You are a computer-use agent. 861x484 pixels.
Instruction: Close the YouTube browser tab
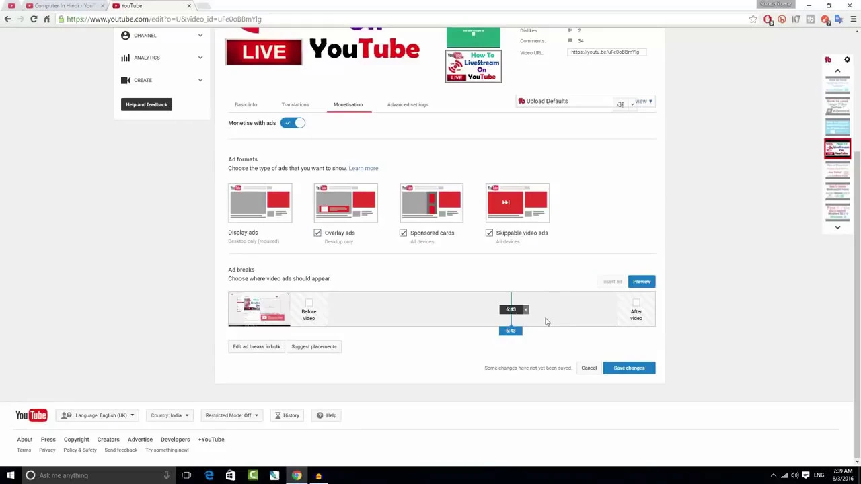(x=189, y=5)
